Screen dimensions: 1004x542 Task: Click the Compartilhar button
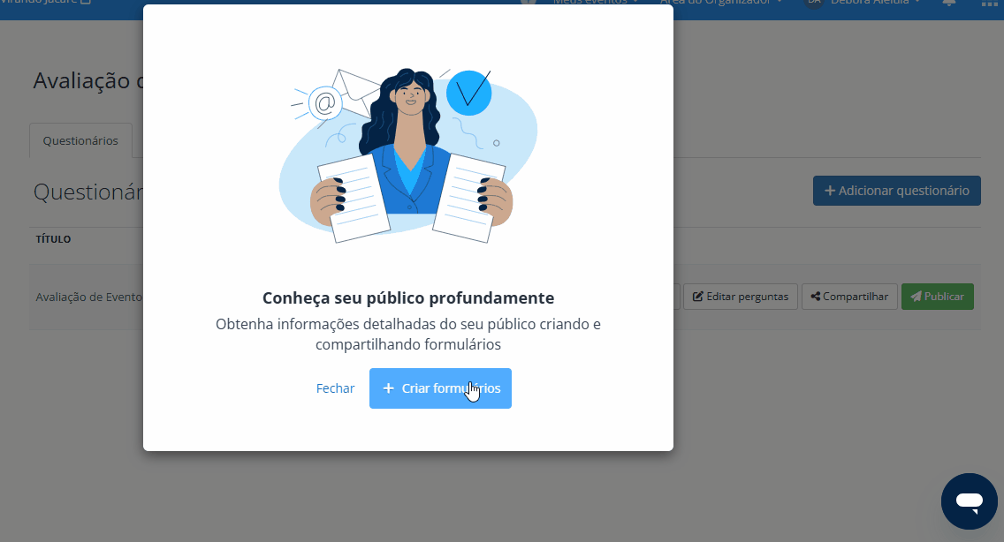click(x=849, y=297)
